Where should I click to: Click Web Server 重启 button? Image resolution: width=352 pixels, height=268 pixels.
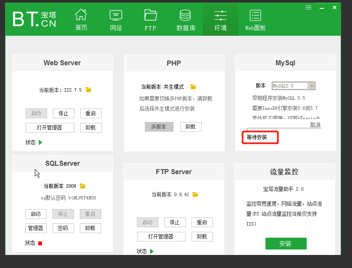91,113
